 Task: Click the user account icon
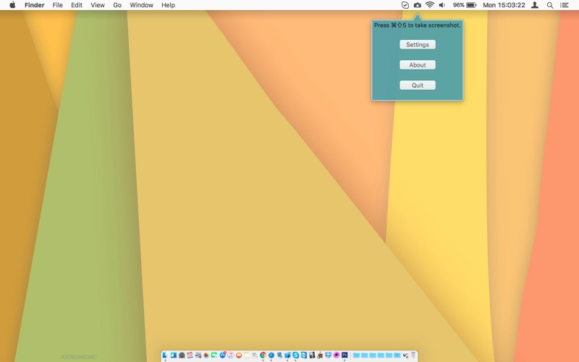pos(534,5)
